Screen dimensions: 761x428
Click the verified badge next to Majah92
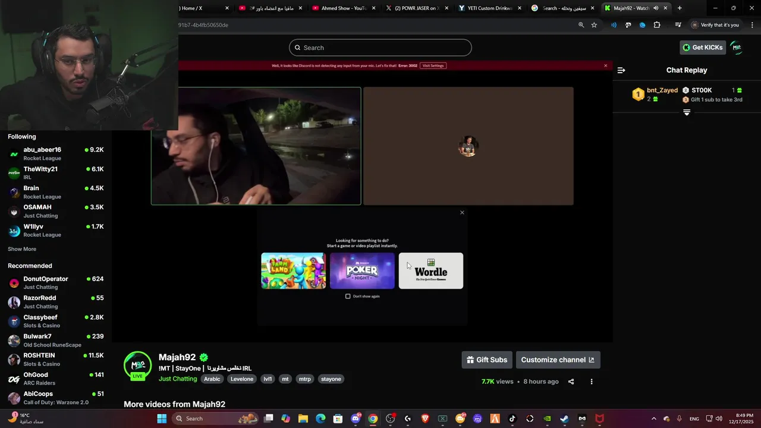204,357
